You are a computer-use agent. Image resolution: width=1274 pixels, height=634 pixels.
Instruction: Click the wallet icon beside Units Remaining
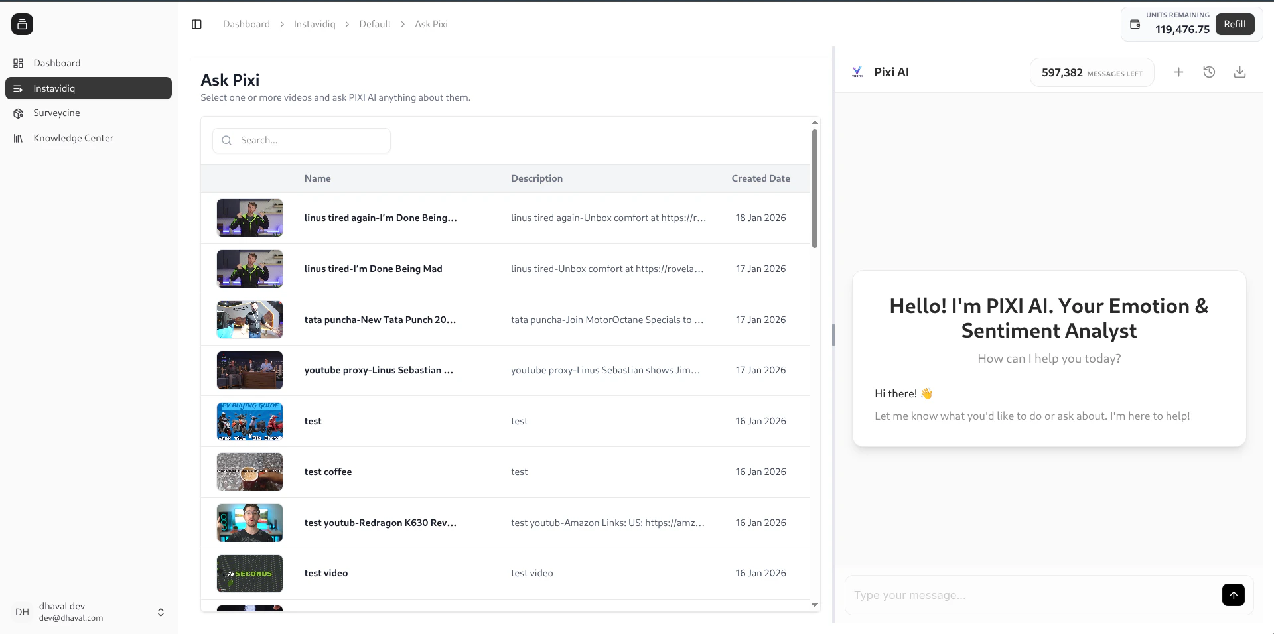tap(1136, 24)
